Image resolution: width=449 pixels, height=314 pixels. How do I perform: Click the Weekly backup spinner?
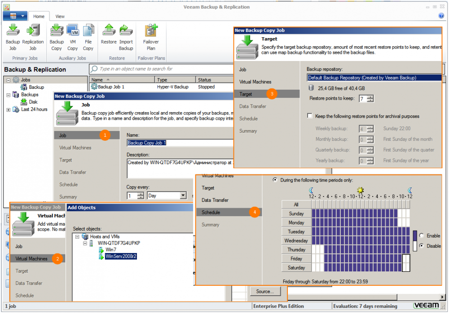point(370,129)
